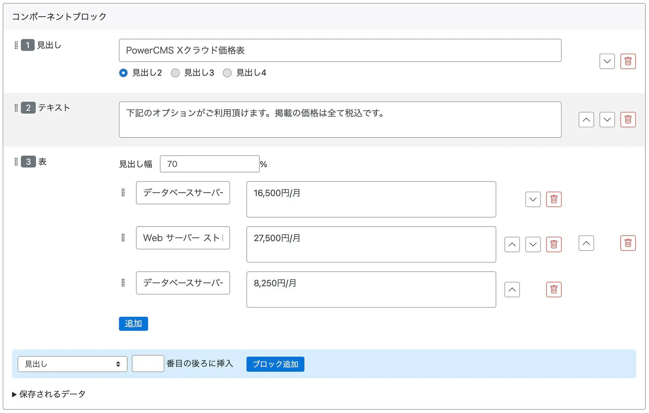
Task: Delete the 見出し heading block via trash icon
Action: (628, 61)
